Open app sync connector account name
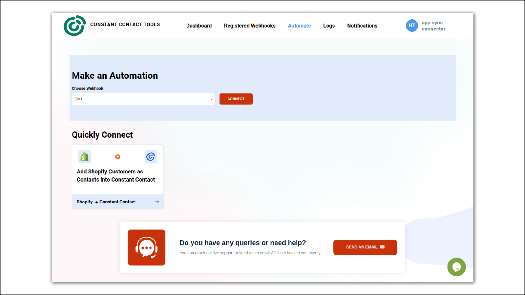This screenshot has width=525, height=295. pyautogui.click(x=433, y=26)
